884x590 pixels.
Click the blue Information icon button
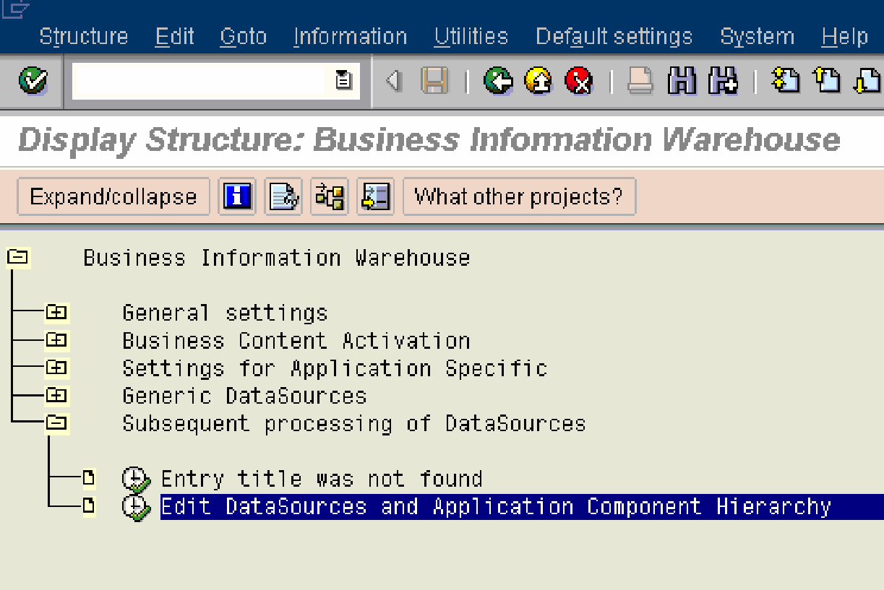(237, 196)
